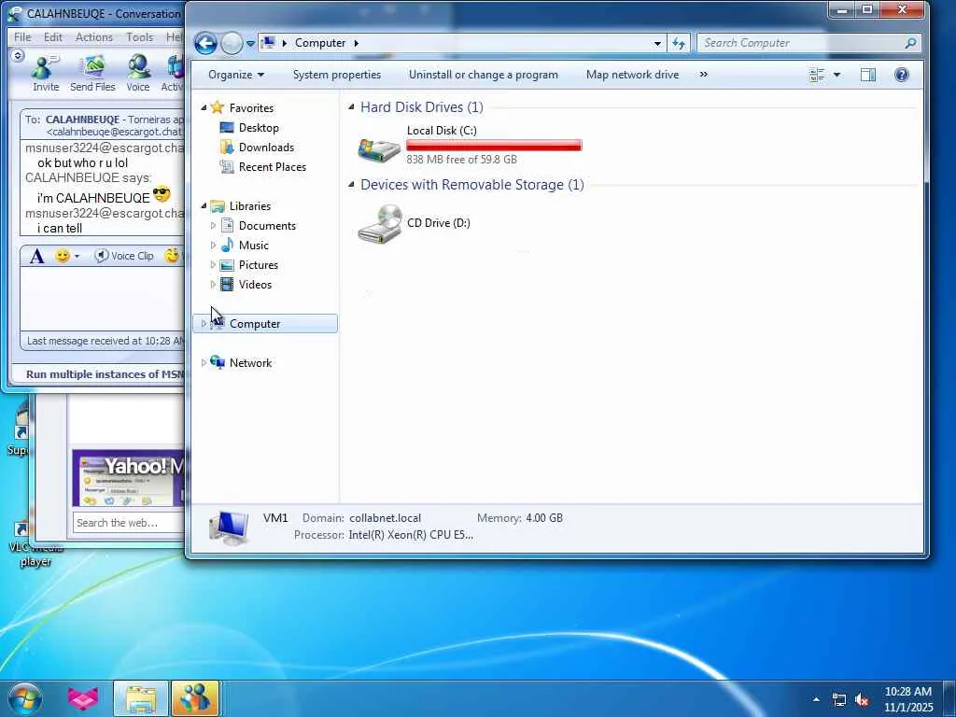Open Recent Places under Favorites
The image size is (956, 717).
pyautogui.click(x=272, y=166)
